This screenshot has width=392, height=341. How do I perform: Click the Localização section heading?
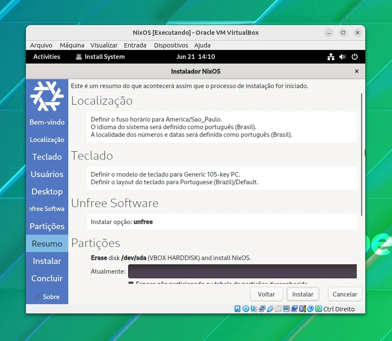click(x=102, y=101)
